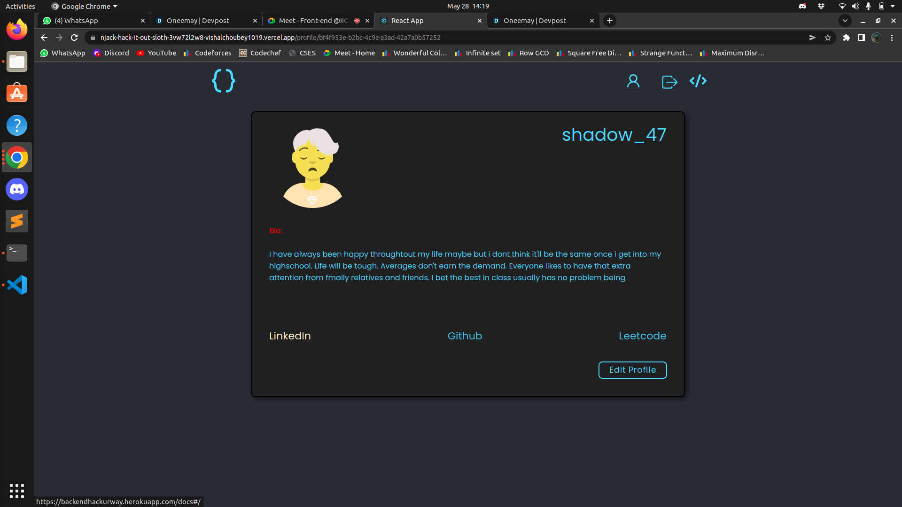Click inside the address bar
The image size is (902, 507).
[329, 38]
